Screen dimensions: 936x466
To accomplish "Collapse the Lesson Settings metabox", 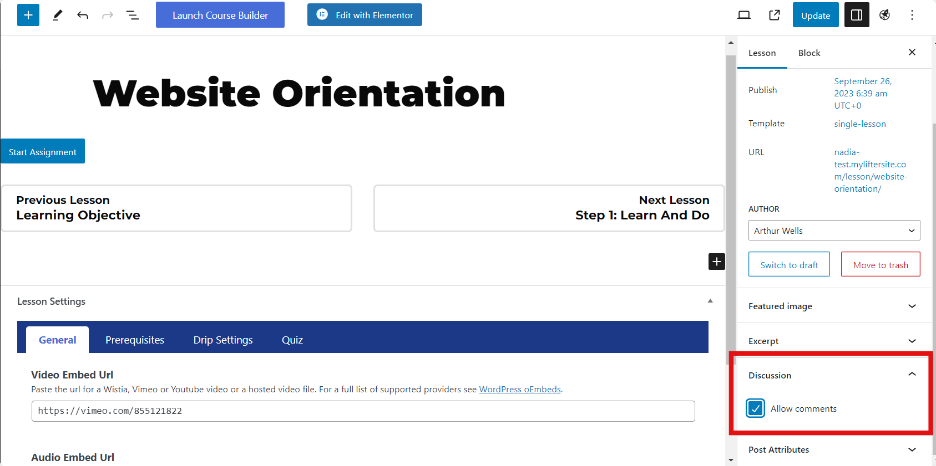I will pyautogui.click(x=710, y=301).
